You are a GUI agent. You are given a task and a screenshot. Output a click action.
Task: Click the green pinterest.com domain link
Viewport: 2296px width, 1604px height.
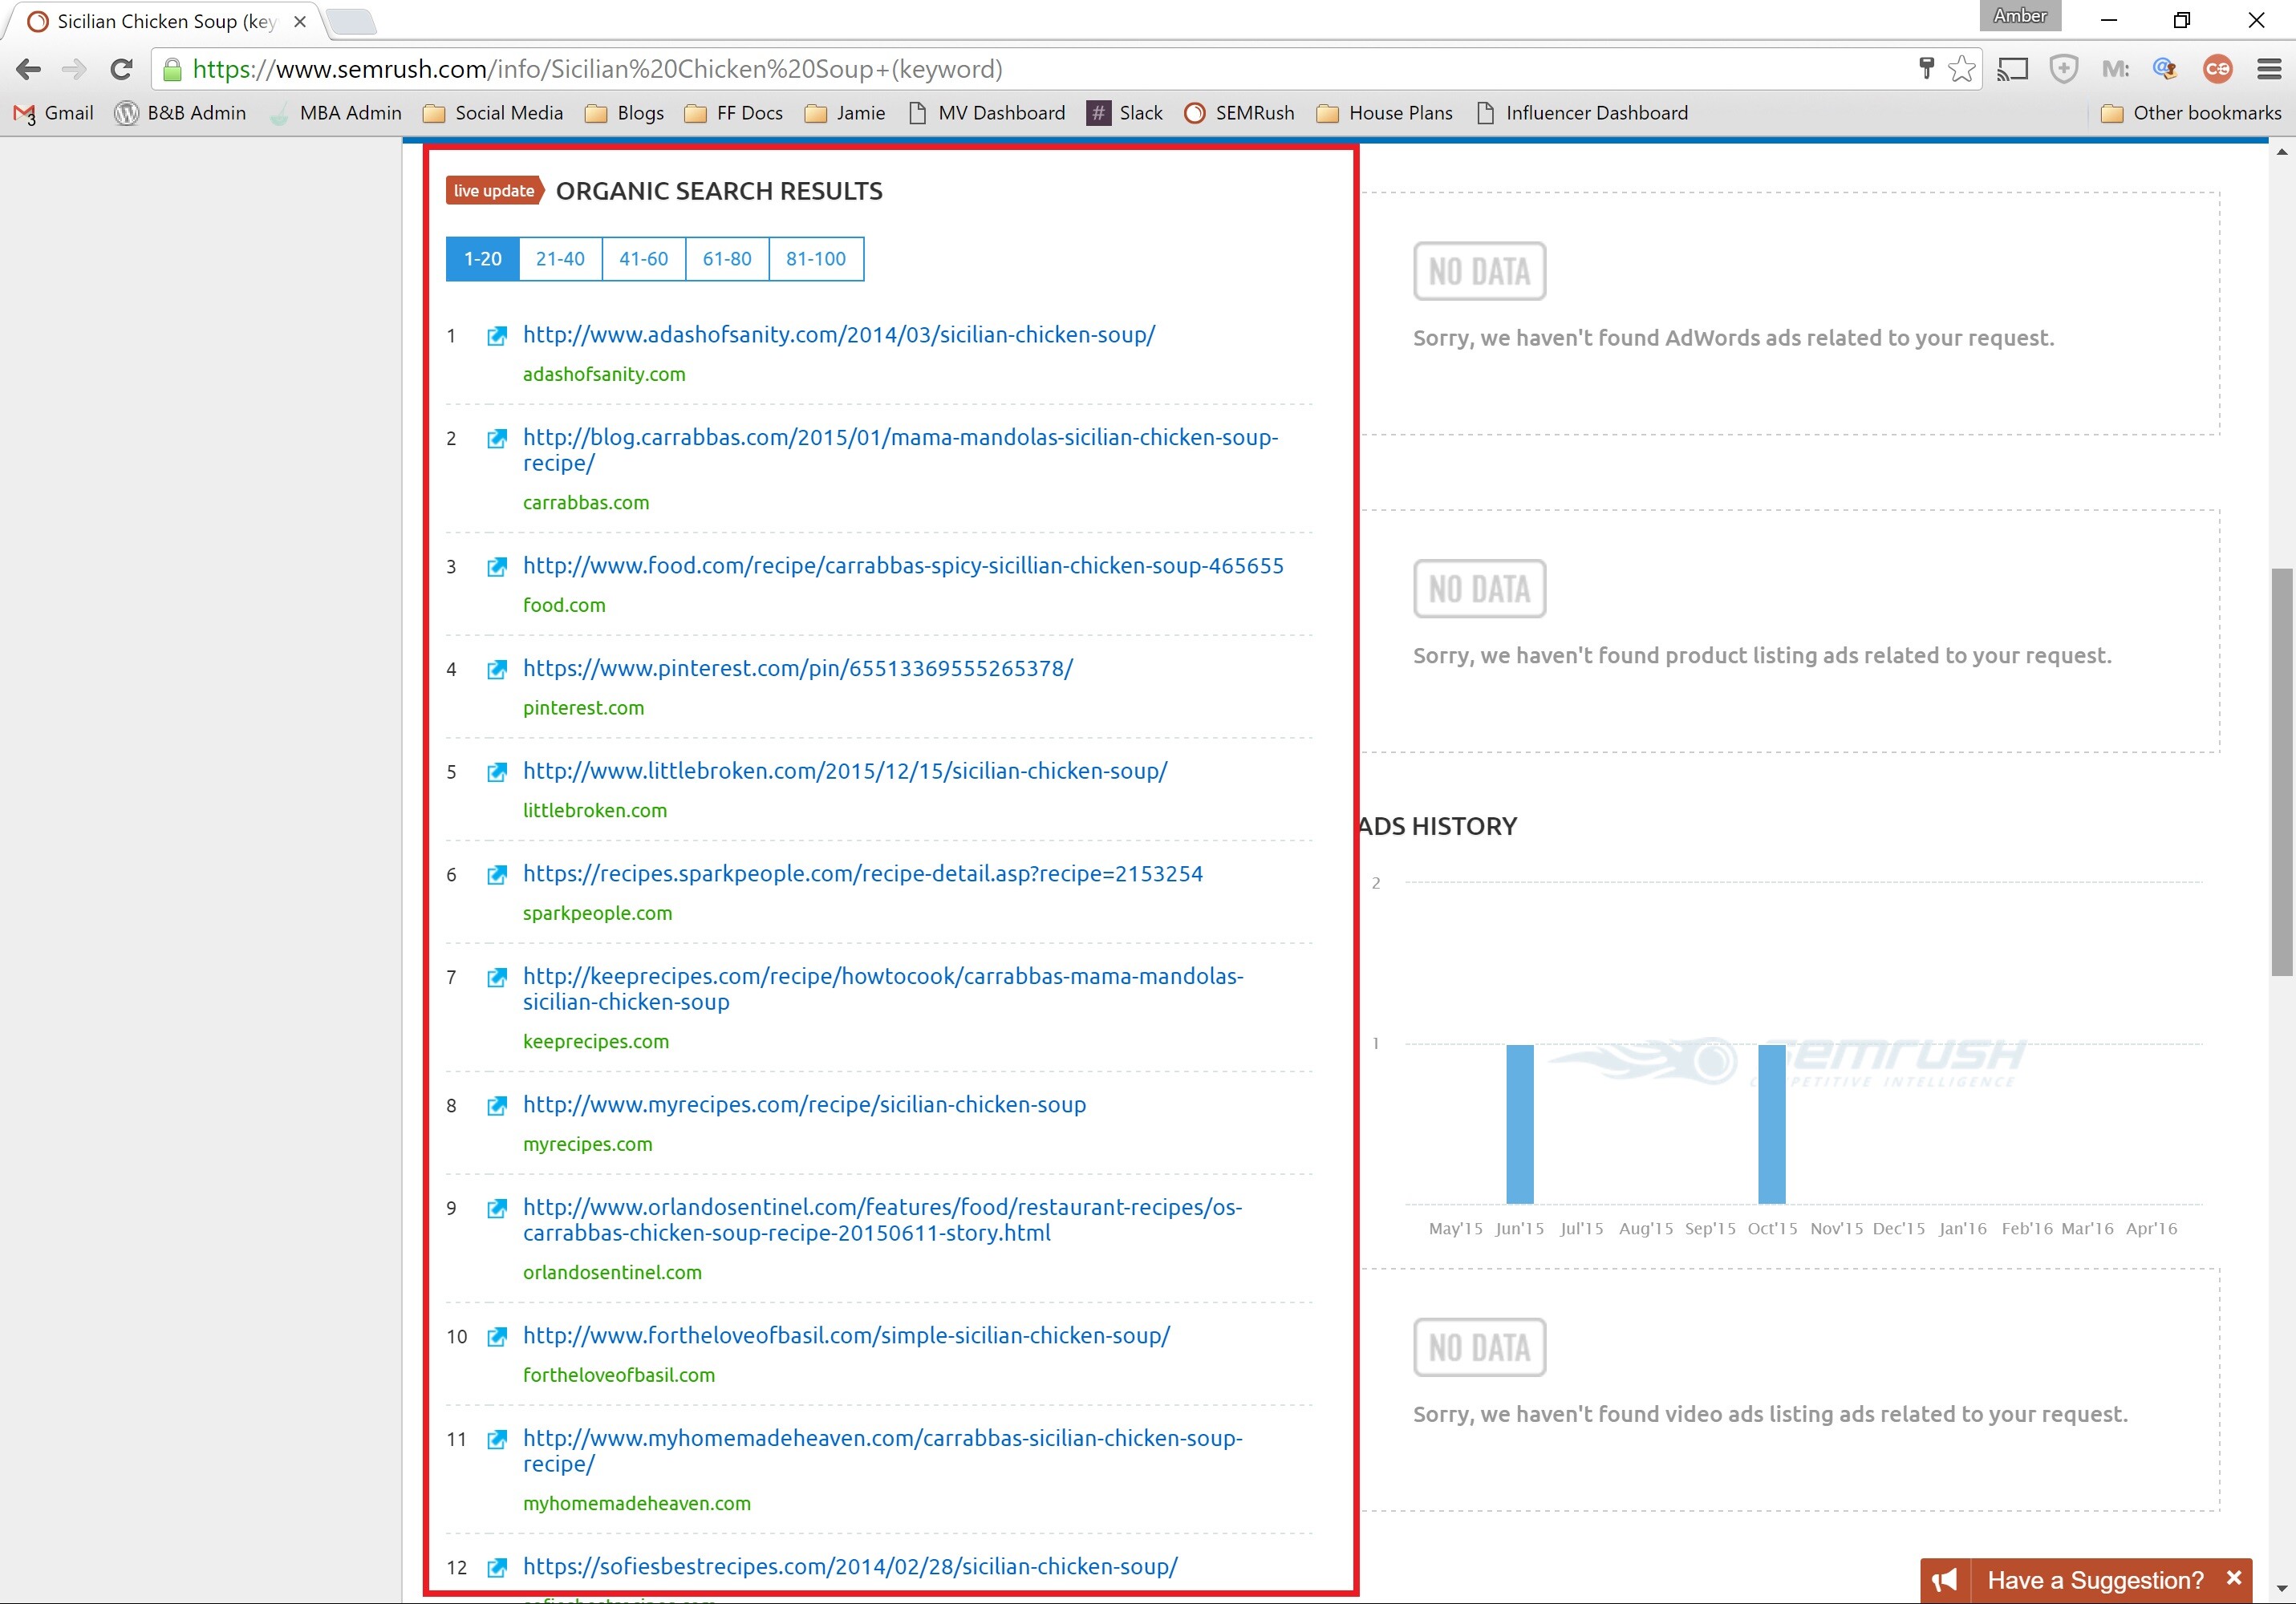click(583, 709)
